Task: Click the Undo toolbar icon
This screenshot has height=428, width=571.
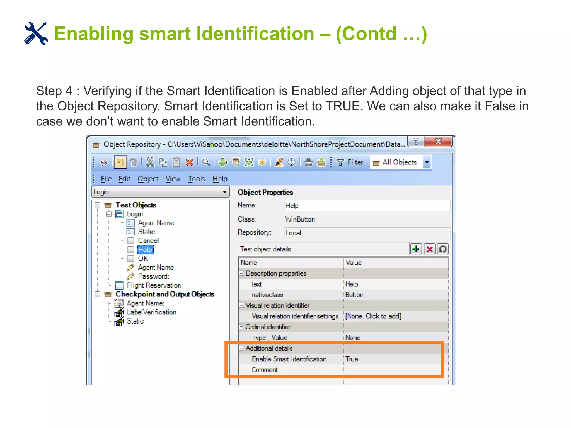Action: click(x=120, y=162)
